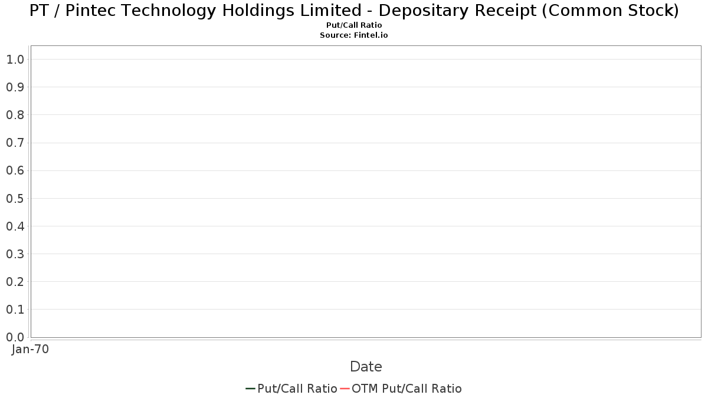Click the 0.3 y-axis tick label
The height and width of the screenshot is (398, 708).
pyautogui.click(x=15, y=254)
